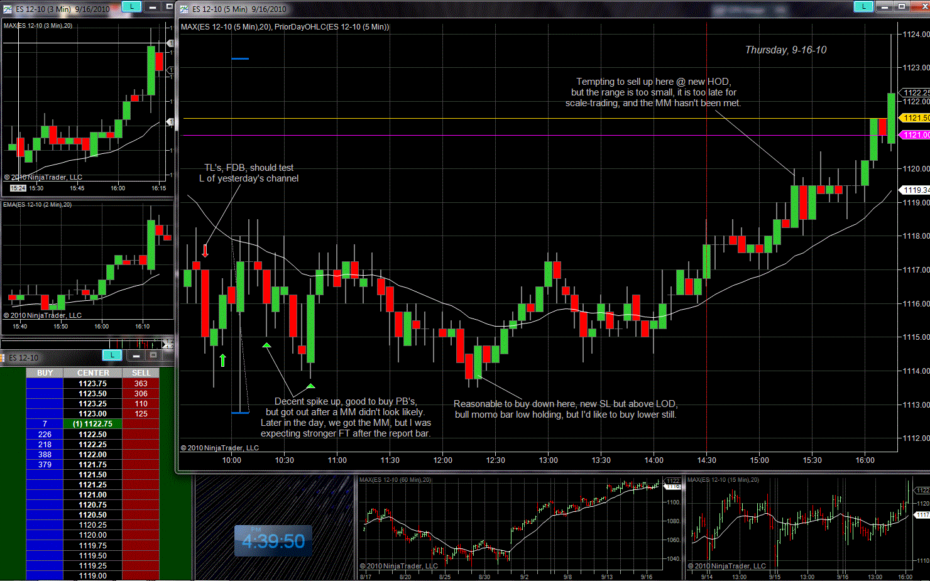Select the 1122.75 last price cell

pyautogui.click(x=93, y=424)
